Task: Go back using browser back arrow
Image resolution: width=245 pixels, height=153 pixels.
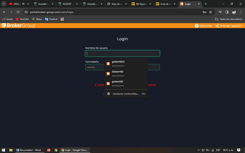Action: pyautogui.click(x=4, y=12)
